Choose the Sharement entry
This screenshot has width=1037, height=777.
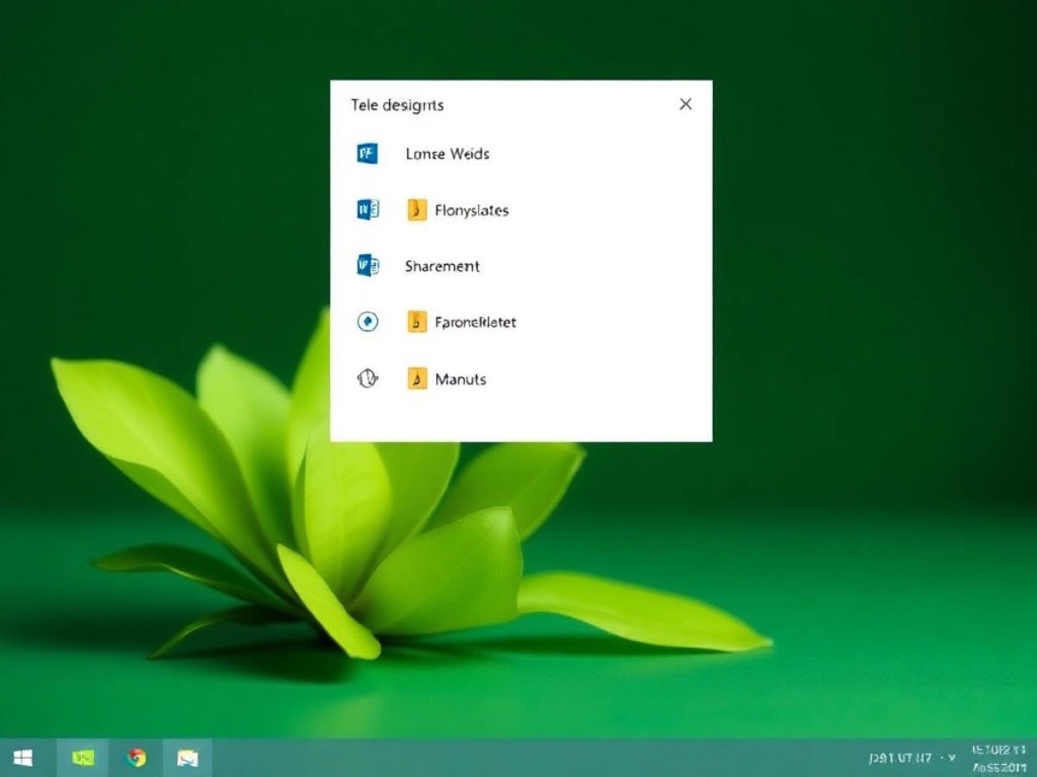(x=442, y=266)
